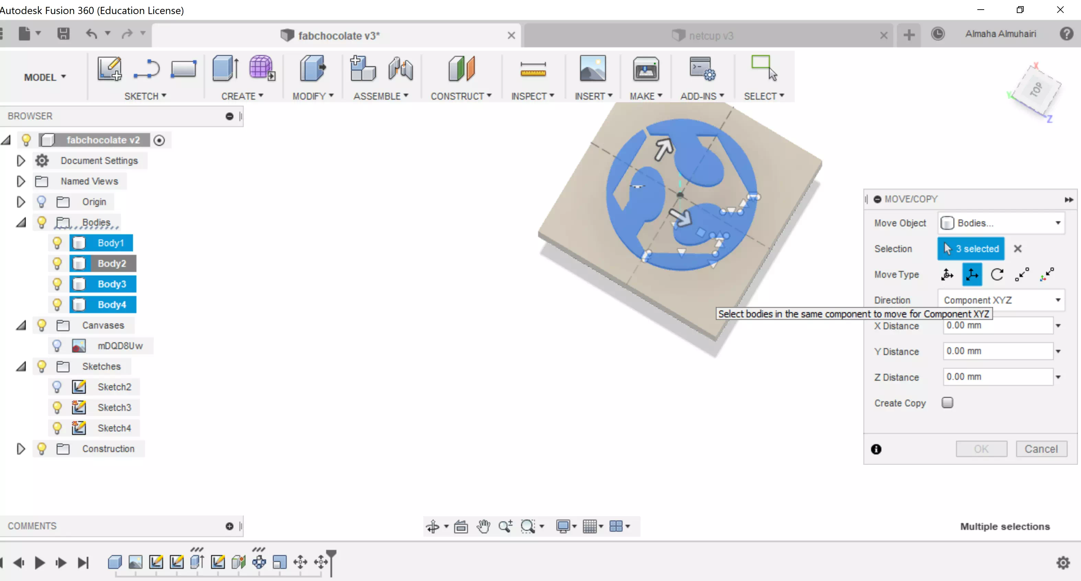Cancel the Move/Copy operation

(1042, 449)
